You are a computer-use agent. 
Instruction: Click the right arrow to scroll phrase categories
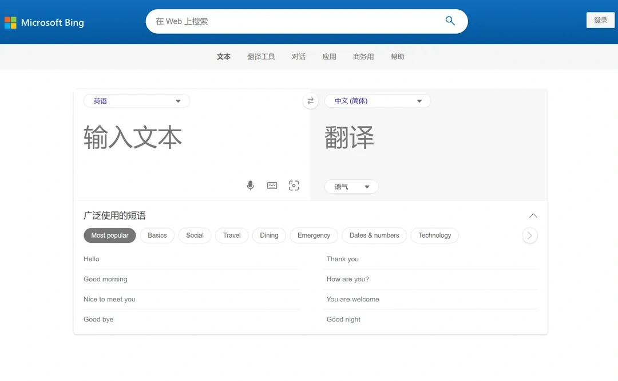pyautogui.click(x=529, y=235)
